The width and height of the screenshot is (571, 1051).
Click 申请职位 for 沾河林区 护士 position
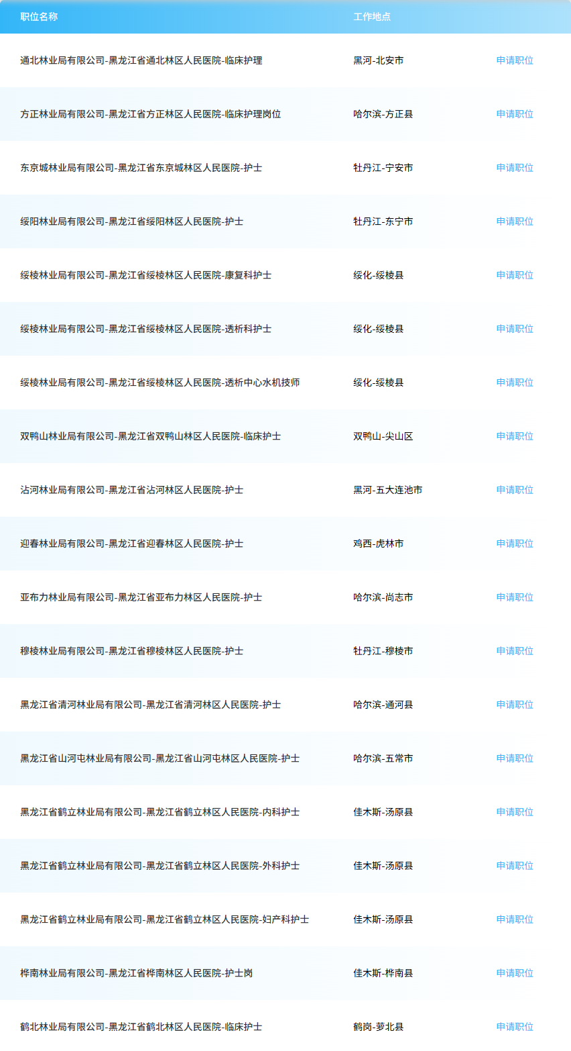[x=514, y=489]
